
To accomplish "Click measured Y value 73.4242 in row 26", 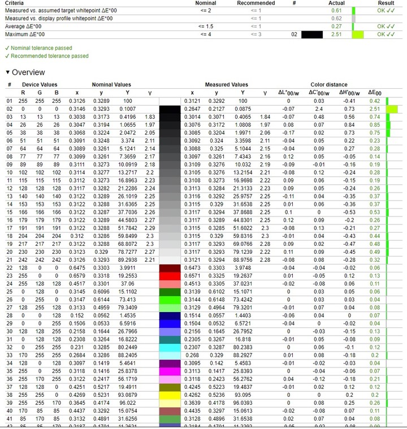I will pyautogui.click(x=243, y=300).
